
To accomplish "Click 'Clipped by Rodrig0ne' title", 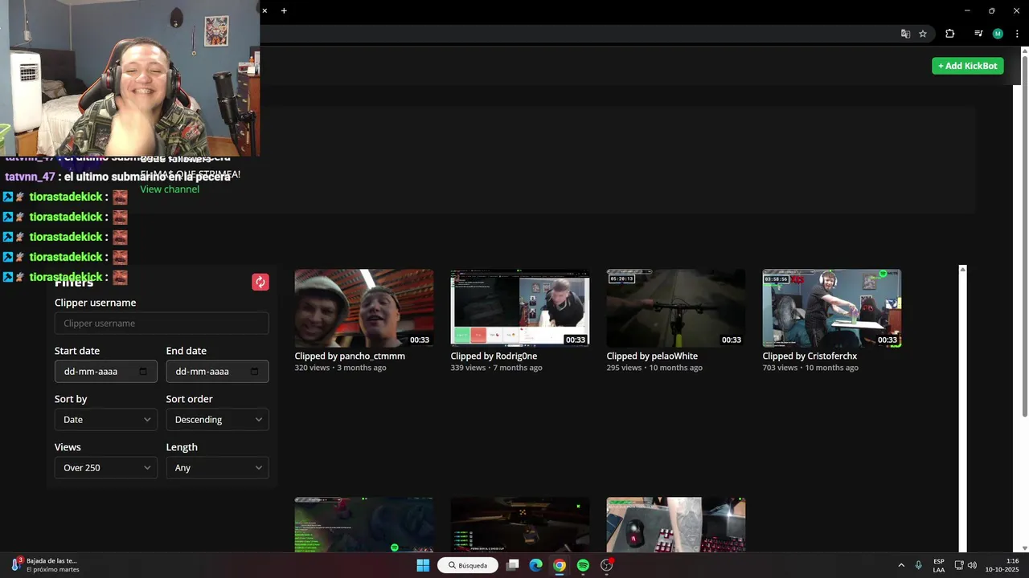I will click(x=494, y=356).
